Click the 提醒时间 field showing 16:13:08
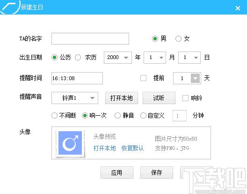The image size is (247, 194). click(x=77, y=78)
